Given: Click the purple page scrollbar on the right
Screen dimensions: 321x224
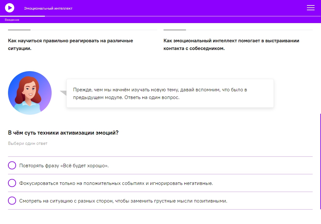Looking at the screenshot, I should 320,160.
